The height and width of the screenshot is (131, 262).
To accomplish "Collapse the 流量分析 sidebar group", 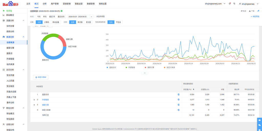I will [23, 21].
